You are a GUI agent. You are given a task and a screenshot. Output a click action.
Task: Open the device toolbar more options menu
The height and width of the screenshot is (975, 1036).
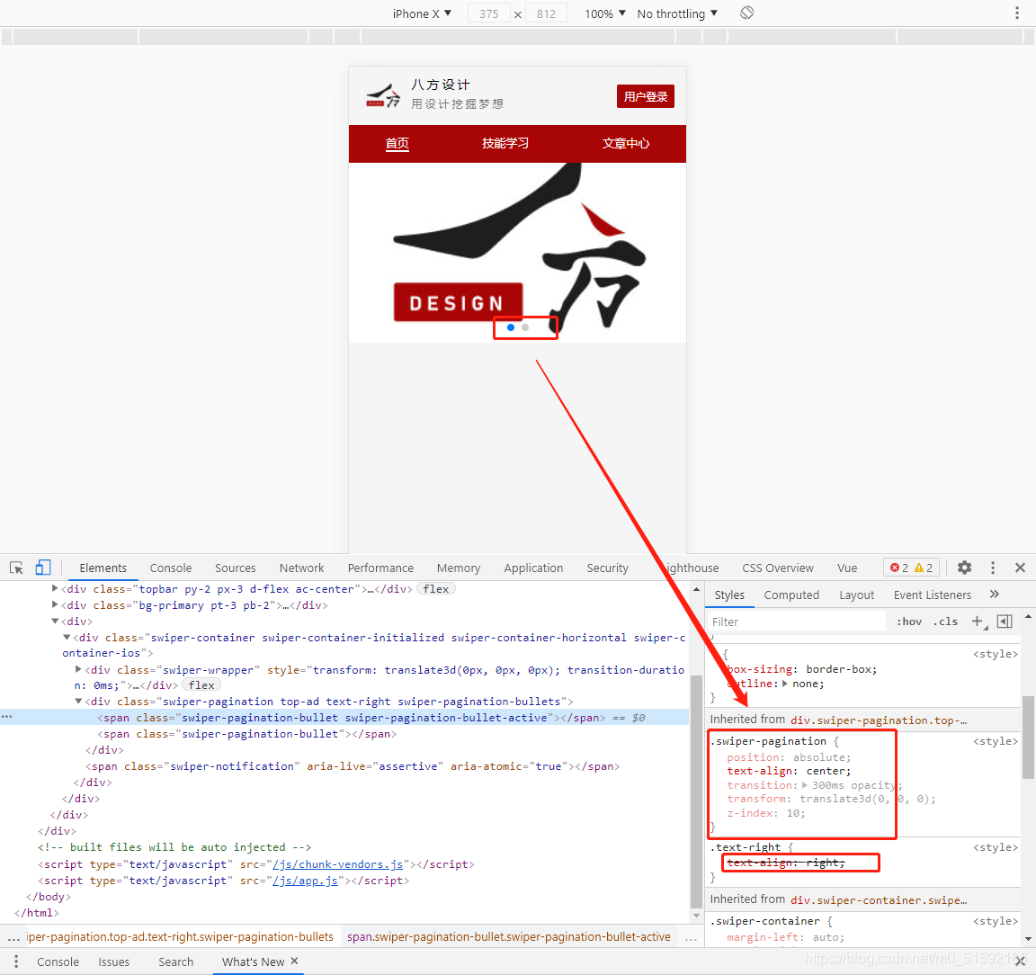pyautogui.click(x=1017, y=13)
